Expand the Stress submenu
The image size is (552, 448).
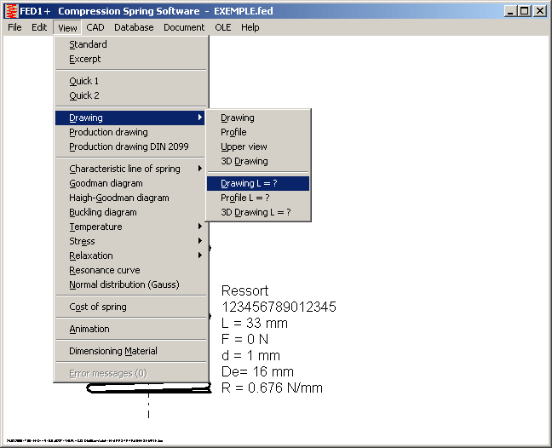click(82, 241)
